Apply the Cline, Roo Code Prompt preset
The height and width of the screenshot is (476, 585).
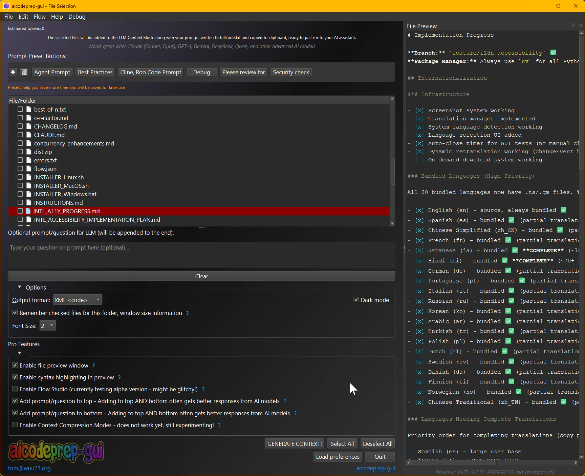click(x=151, y=72)
